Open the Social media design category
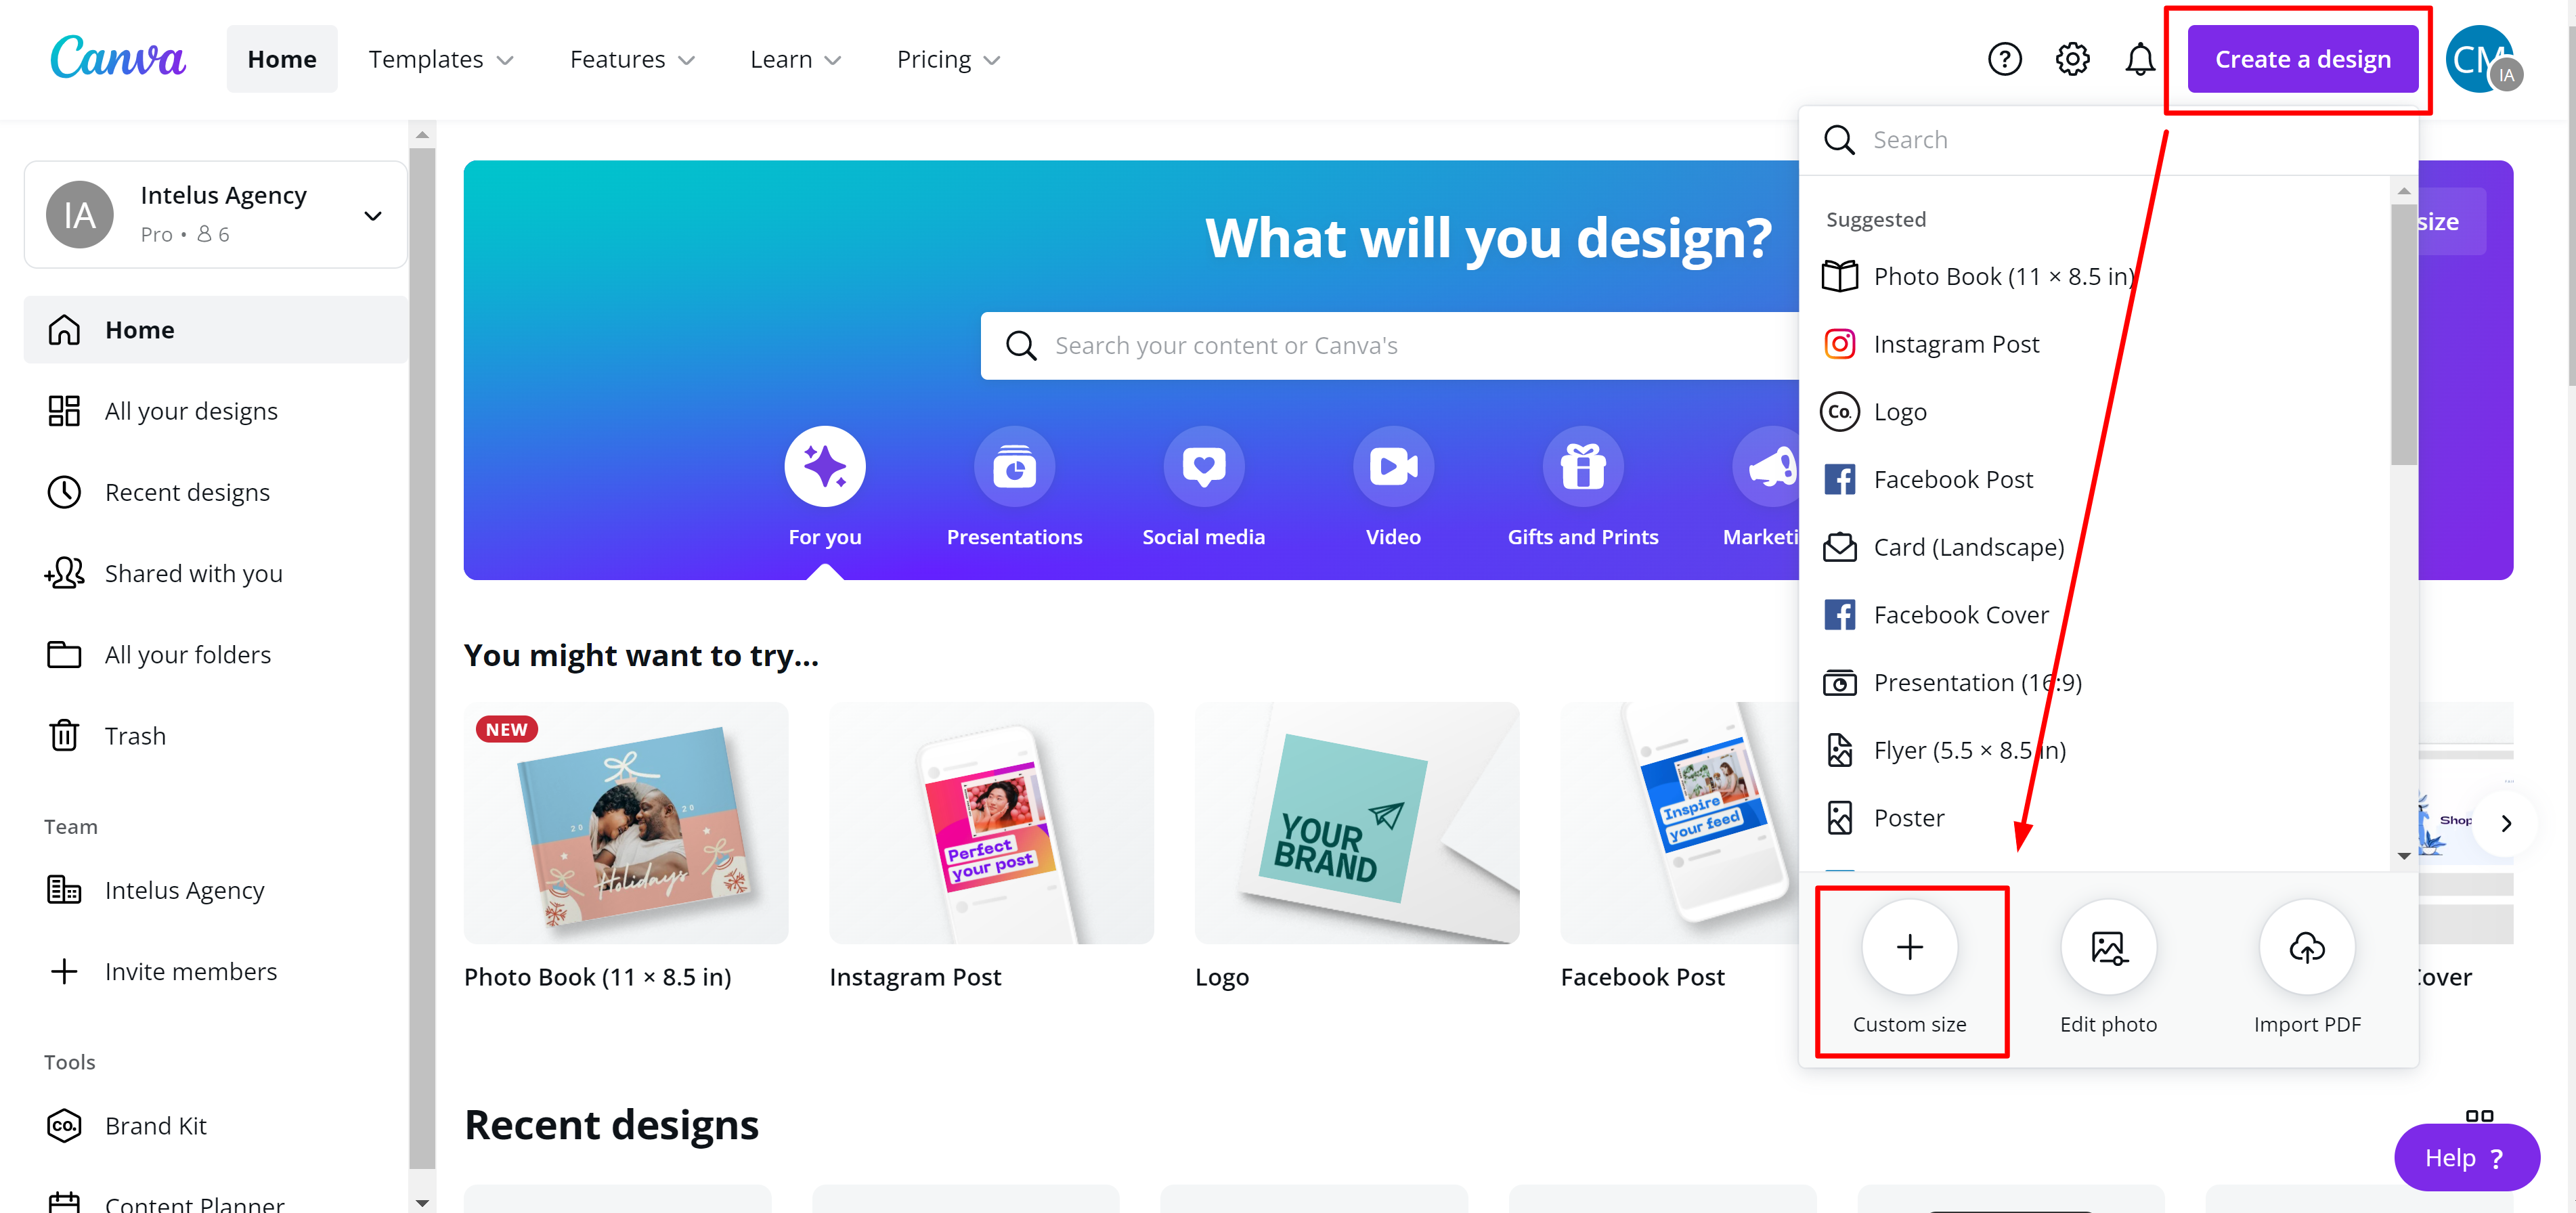2576x1213 pixels. click(x=1203, y=465)
